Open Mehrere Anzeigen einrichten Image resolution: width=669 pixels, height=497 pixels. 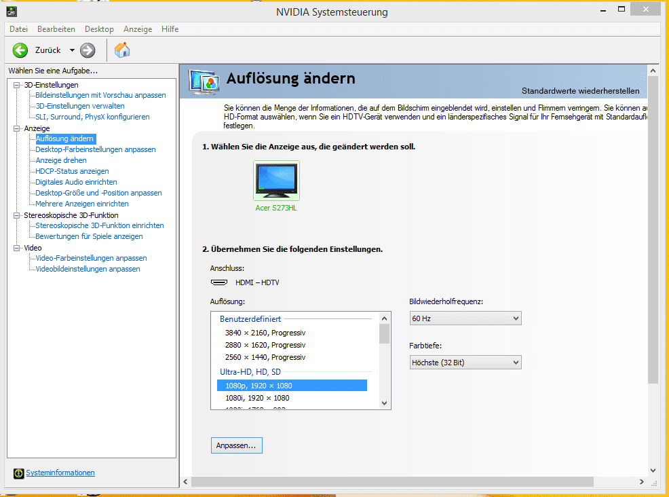(x=82, y=204)
